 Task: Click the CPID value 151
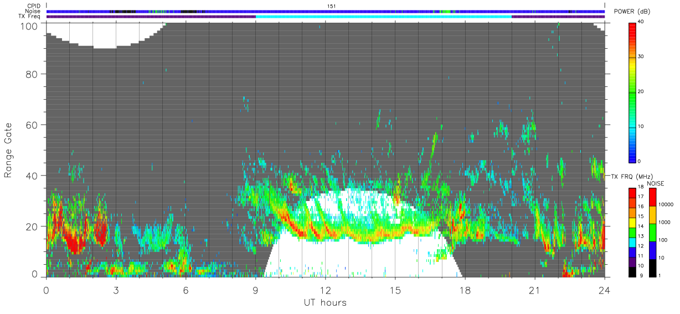pos(332,6)
